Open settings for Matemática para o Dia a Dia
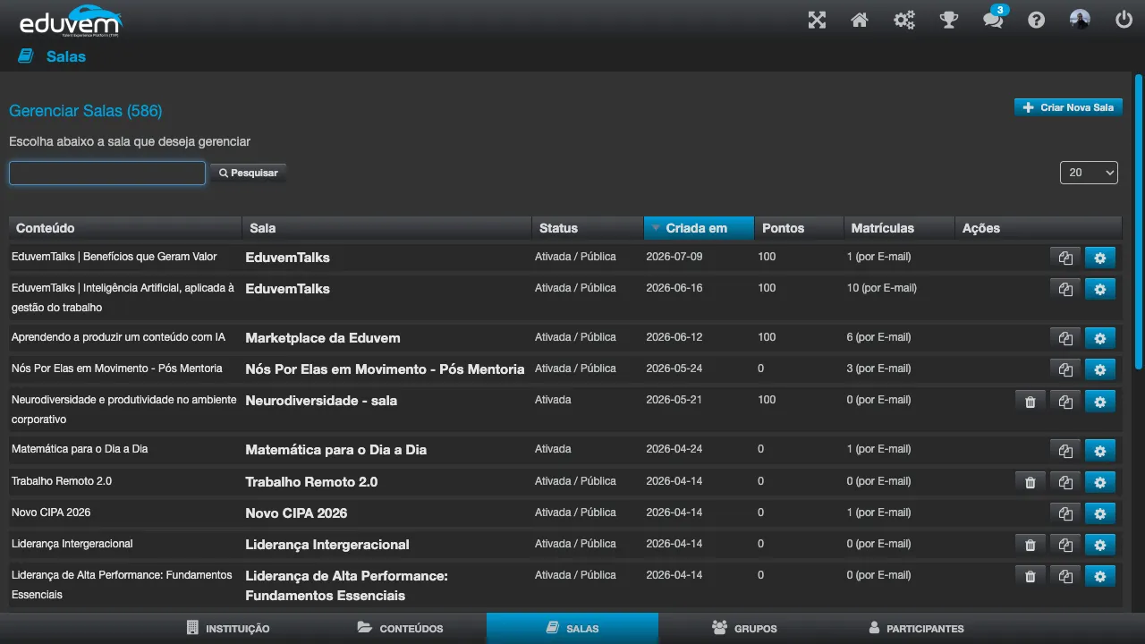1145x644 pixels. coord(1100,451)
